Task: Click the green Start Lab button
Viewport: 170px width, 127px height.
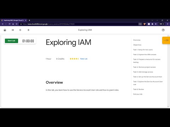Action: [x=11, y=41]
